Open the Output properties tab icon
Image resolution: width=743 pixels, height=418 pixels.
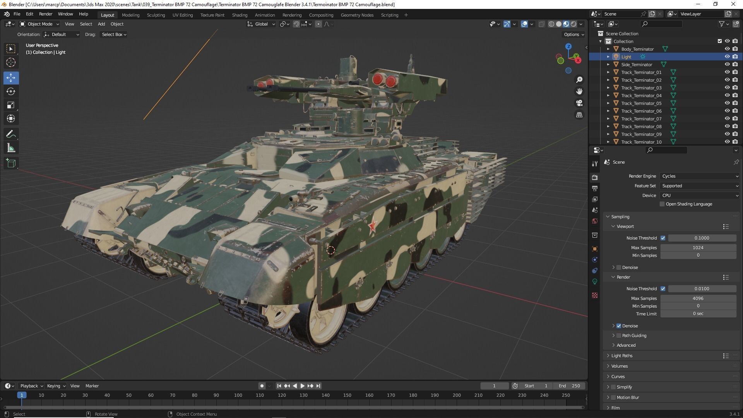(x=595, y=188)
